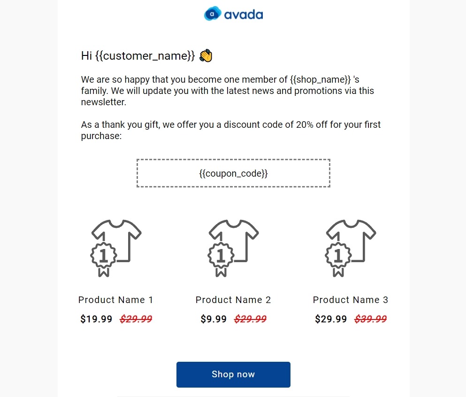This screenshot has height=397, width=466.
Task: Click the $9.99 sale price
Action: click(x=214, y=319)
